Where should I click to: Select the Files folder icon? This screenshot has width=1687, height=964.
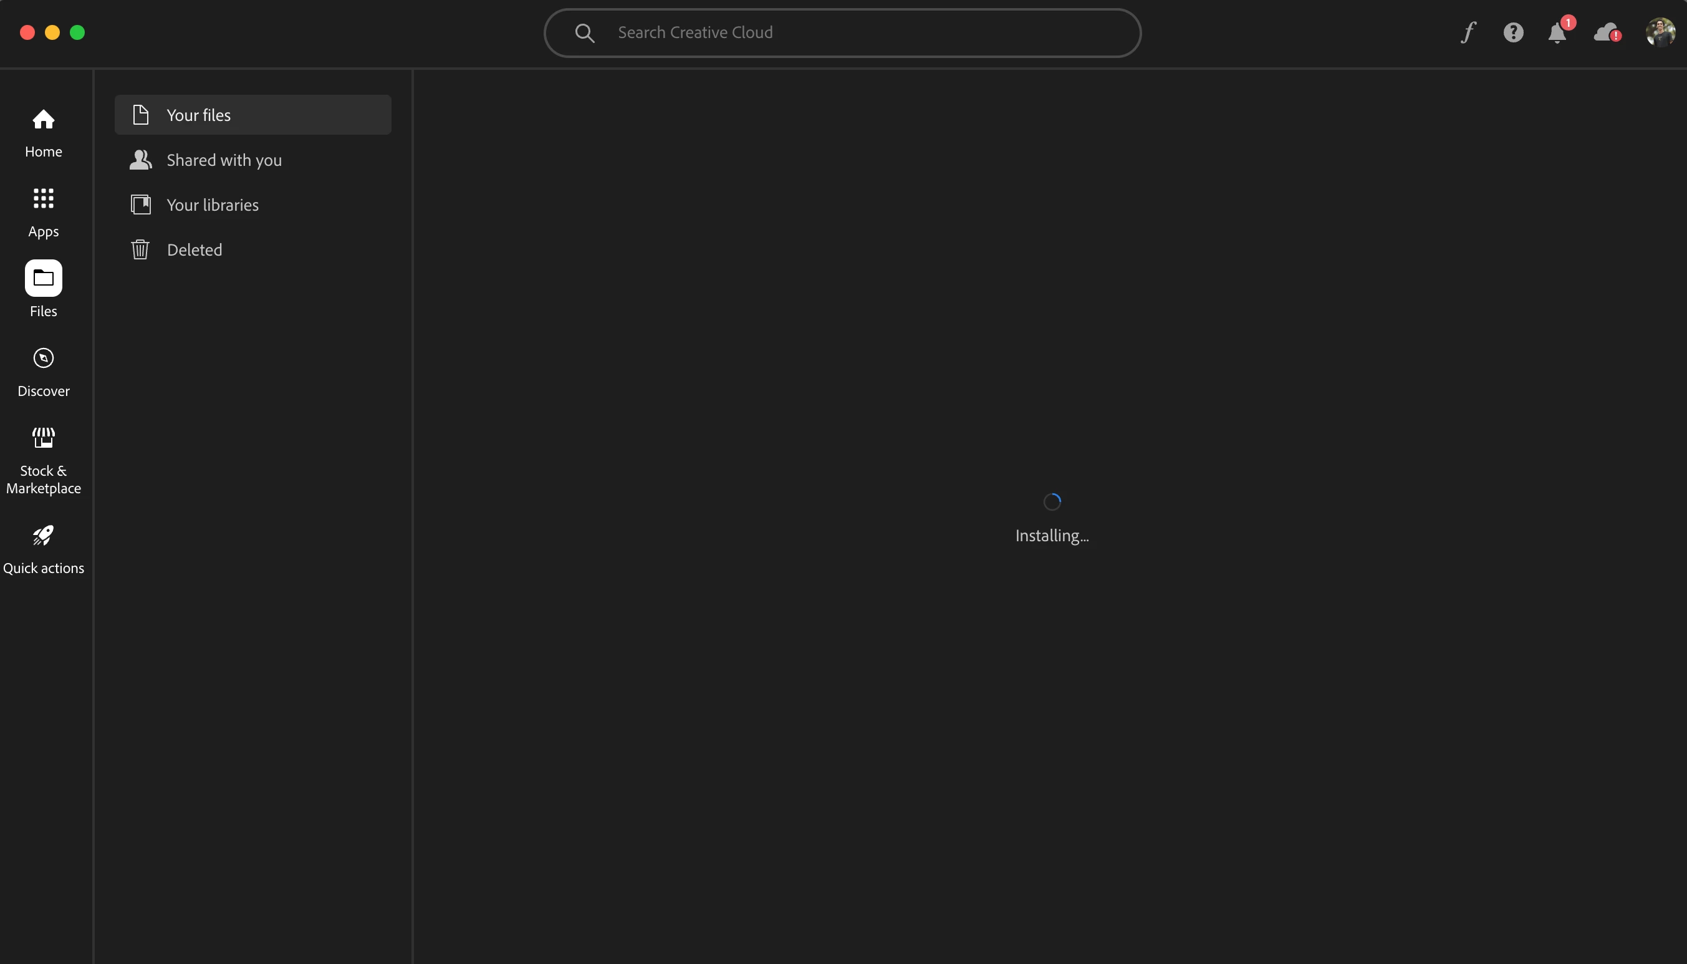44,278
